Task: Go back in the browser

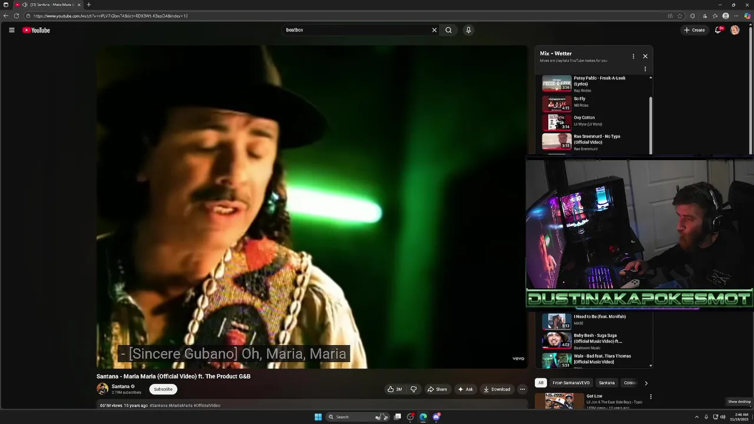Action: click(6, 16)
